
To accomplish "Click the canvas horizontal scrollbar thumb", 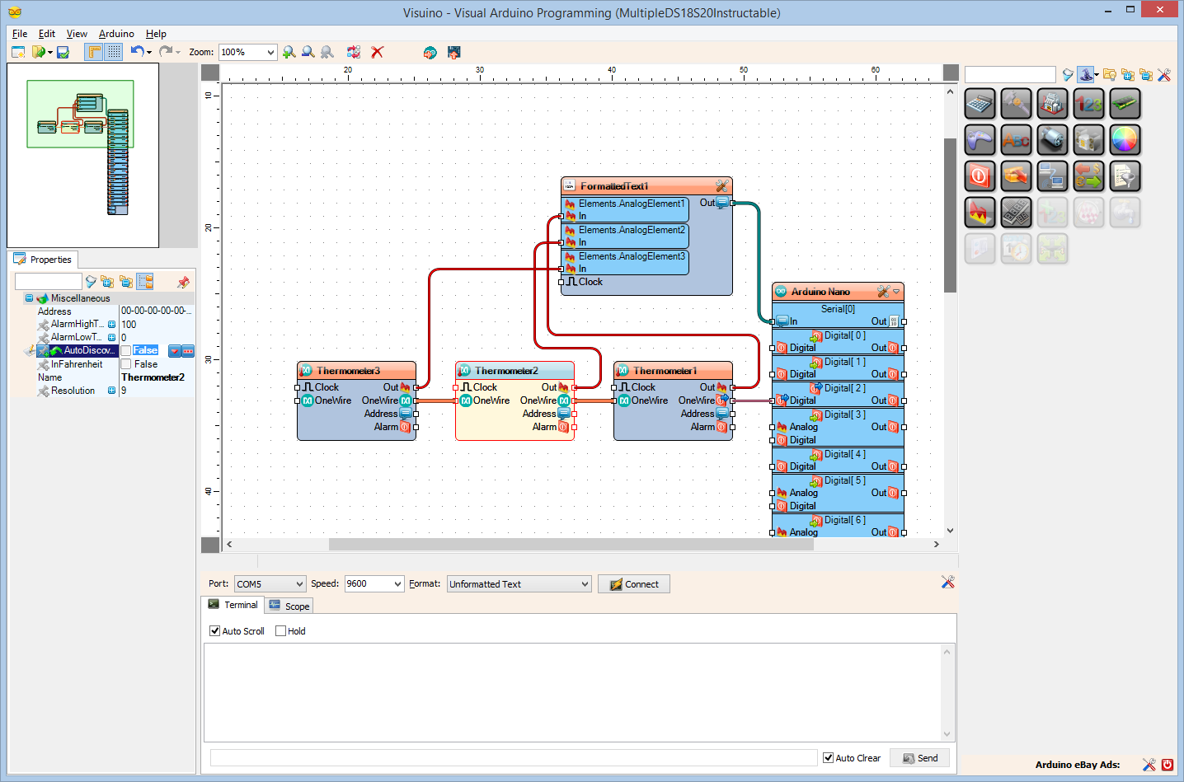I will [x=571, y=545].
